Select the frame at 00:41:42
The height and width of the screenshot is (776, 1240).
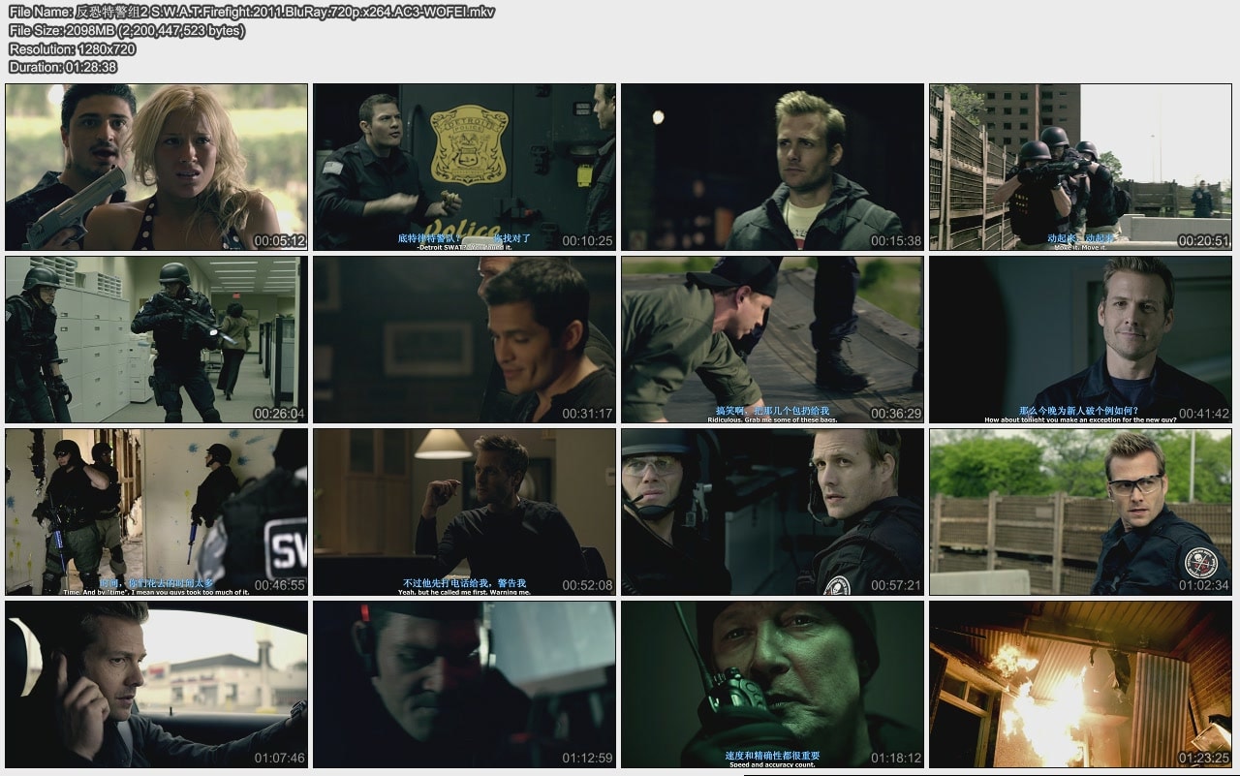click(1080, 339)
